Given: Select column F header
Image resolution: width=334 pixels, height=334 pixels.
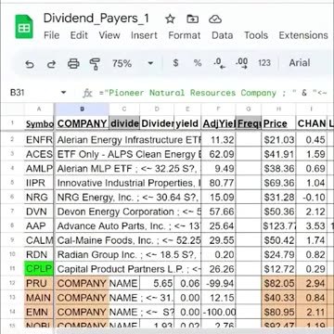Looking at the screenshot, I should pos(218,109).
